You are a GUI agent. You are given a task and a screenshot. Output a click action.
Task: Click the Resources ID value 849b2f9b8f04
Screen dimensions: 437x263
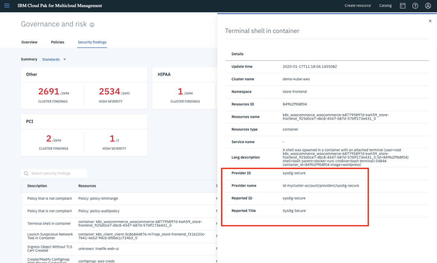[x=295, y=104]
